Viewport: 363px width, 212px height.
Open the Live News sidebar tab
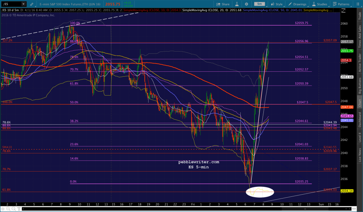point(360,155)
